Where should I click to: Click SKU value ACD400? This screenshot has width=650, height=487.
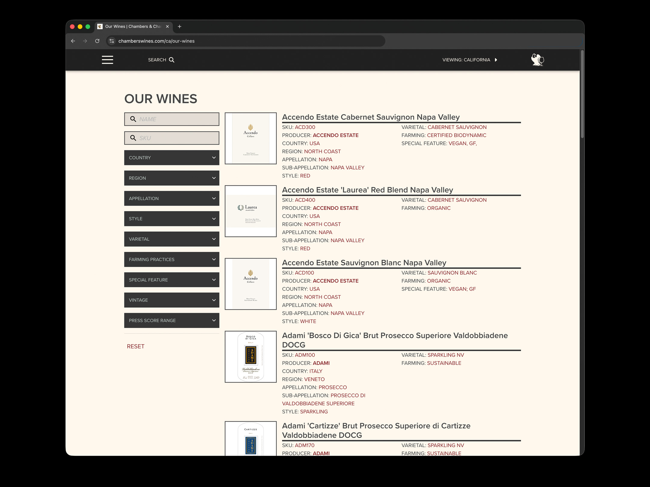coord(305,200)
